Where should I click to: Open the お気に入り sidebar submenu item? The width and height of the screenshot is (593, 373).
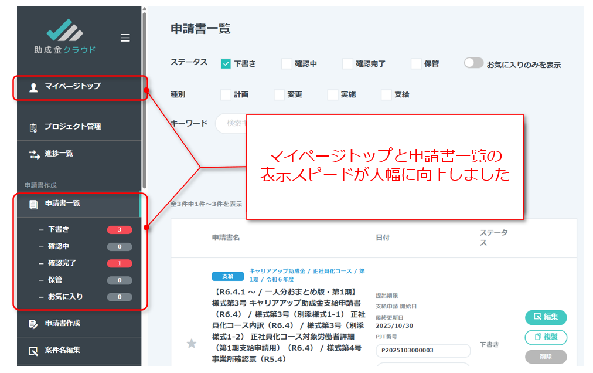coord(65,297)
